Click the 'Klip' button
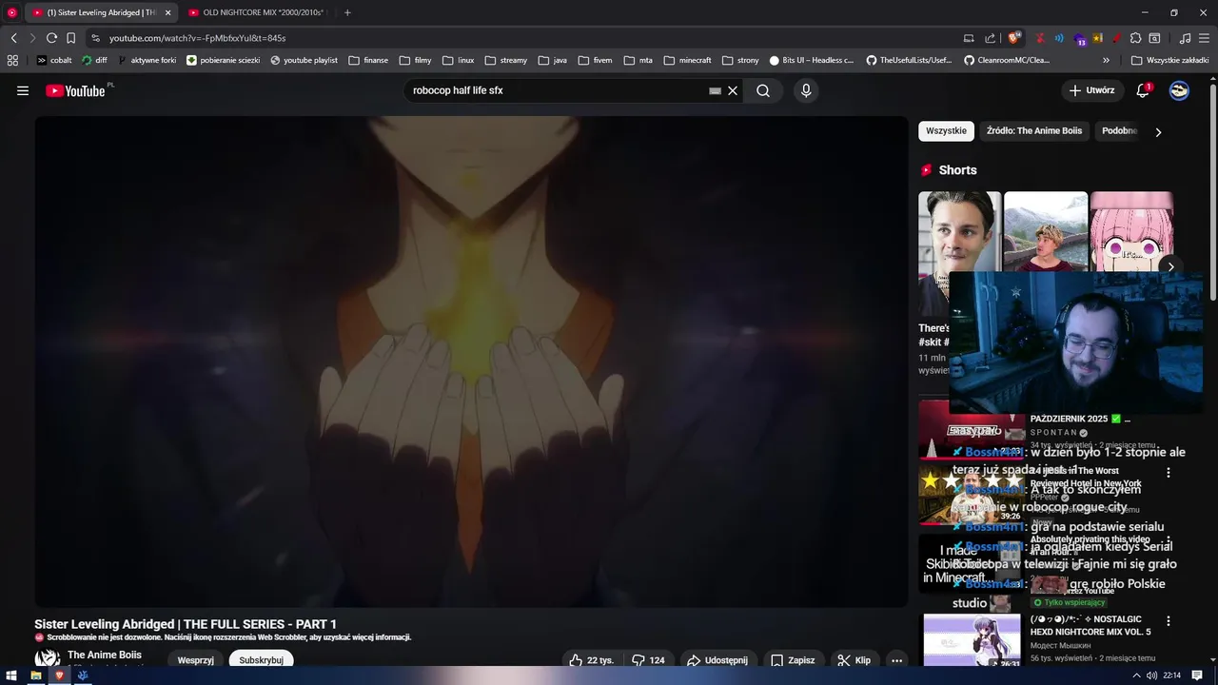 [x=854, y=660]
